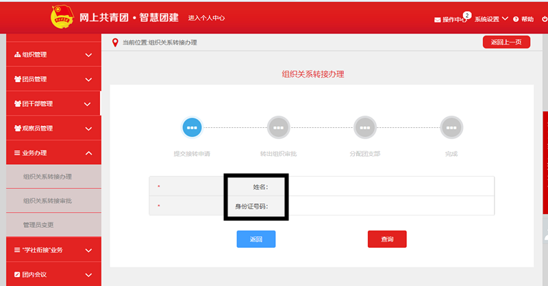The image size is (548, 286).
Task: Expand the 团干部管理 chevron
Action: coord(88,104)
